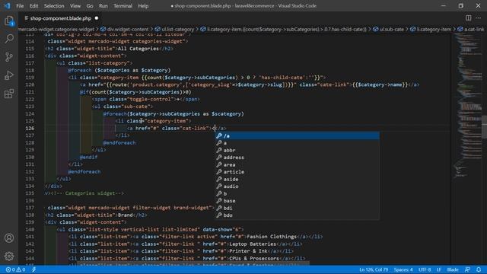
Task: Click the errors and warnings status indicator
Action: 15,269
